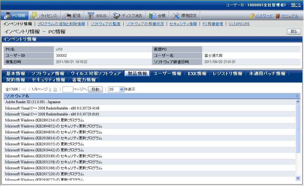Click the software list scrollbar down arrow
The height and width of the screenshot is (186, 304).
click(298, 178)
